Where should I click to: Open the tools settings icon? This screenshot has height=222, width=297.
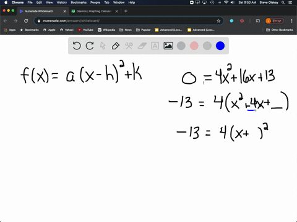point(129,46)
